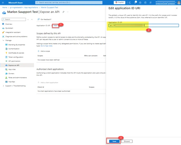Pin the Expose an API page

pyautogui.click(x=63, y=12)
